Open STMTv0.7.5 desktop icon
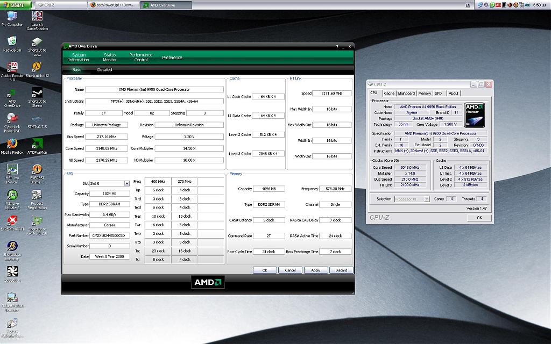551x344 pixels. point(37,121)
